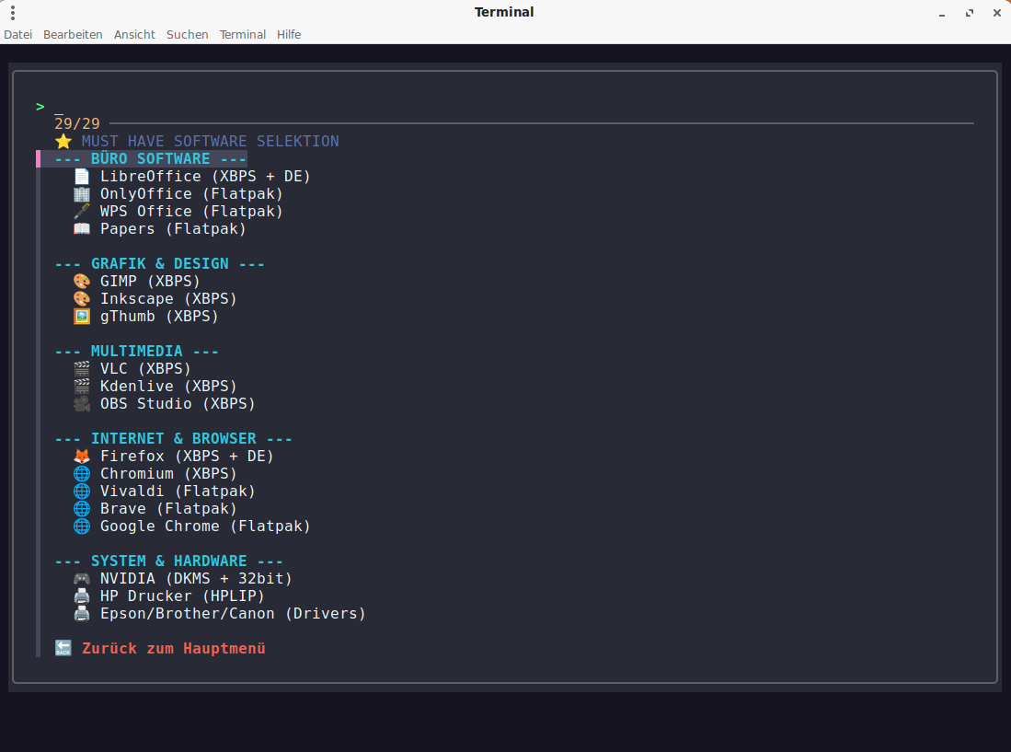The width and height of the screenshot is (1011, 752).
Task: Click the three-dot window menu icon
Action: (x=13, y=12)
